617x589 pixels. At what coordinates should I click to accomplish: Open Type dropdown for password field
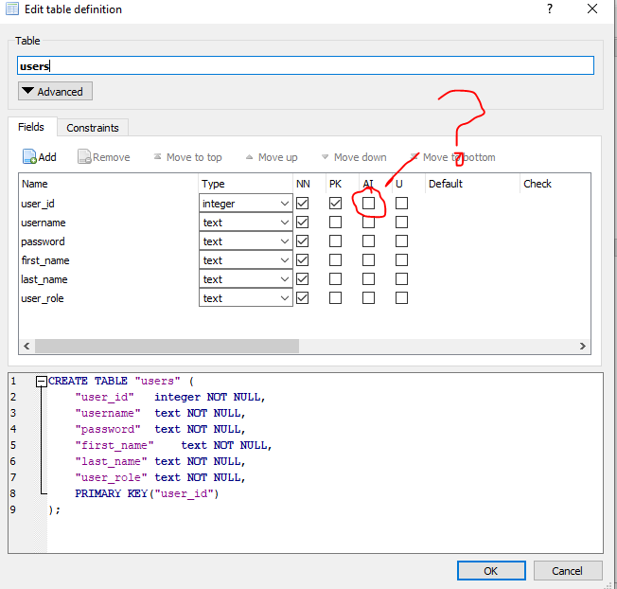pos(284,241)
